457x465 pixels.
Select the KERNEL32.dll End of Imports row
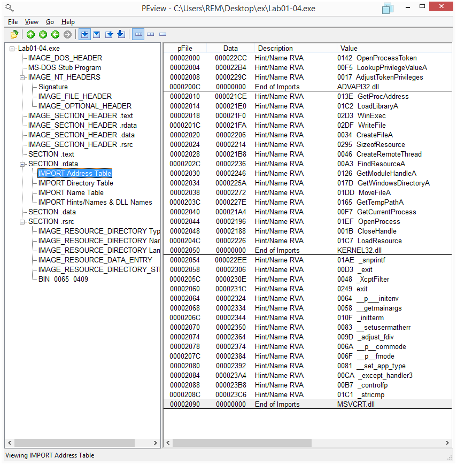coord(307,250)
